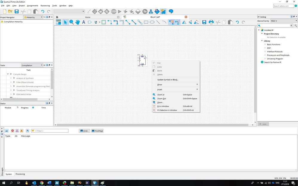This screenshot has width=298, height=186.
Task: Expand Analysis & Synthesis task
Action: click(x=11, y=78)
